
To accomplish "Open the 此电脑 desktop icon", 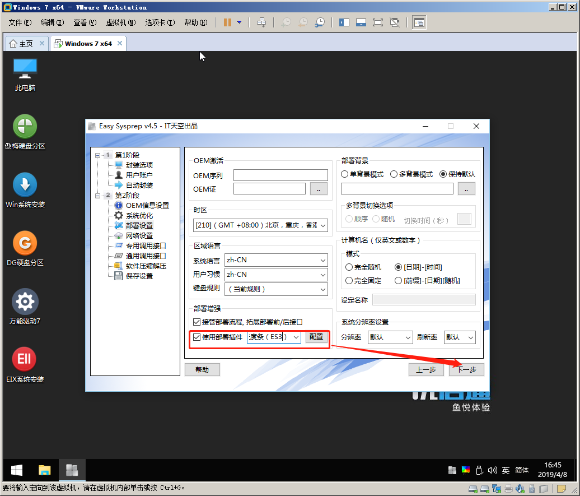I will (x=25, y=75).
